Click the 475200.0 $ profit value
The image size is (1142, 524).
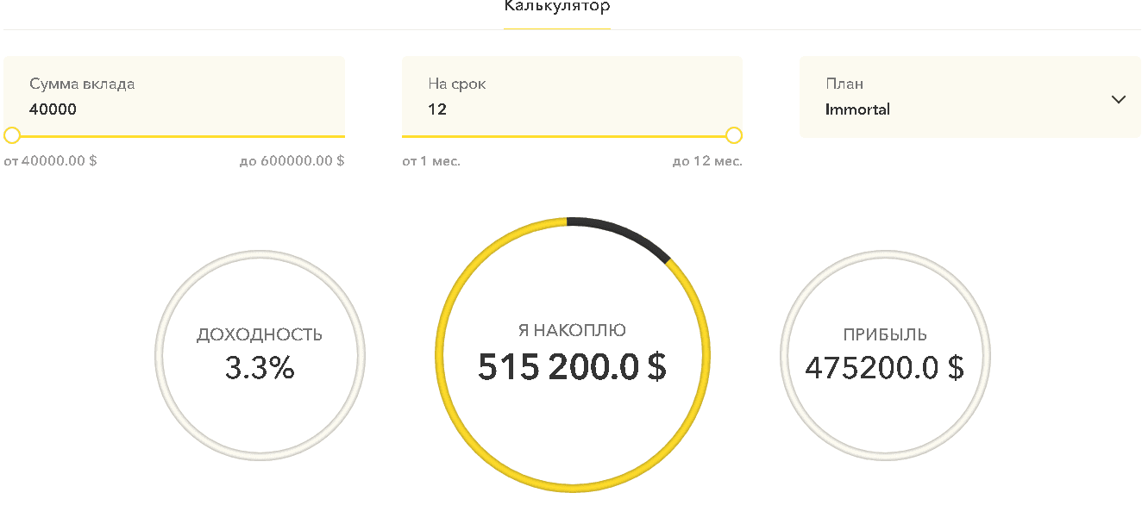tap(885, 368)
